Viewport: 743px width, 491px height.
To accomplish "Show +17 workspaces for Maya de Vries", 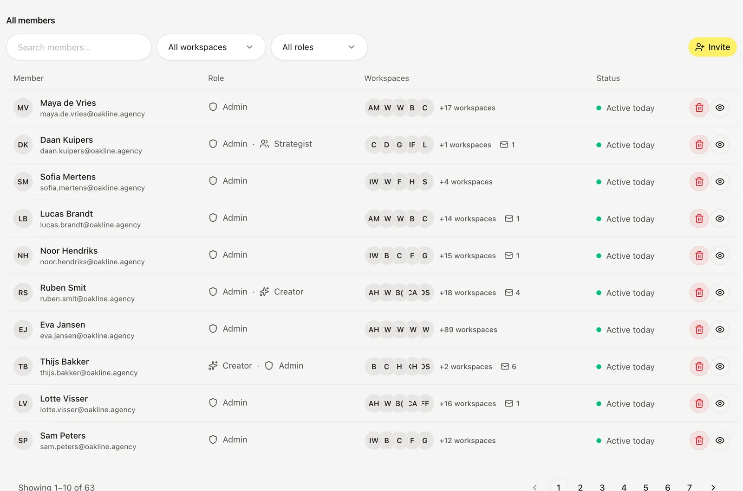I will click(467, 108).
